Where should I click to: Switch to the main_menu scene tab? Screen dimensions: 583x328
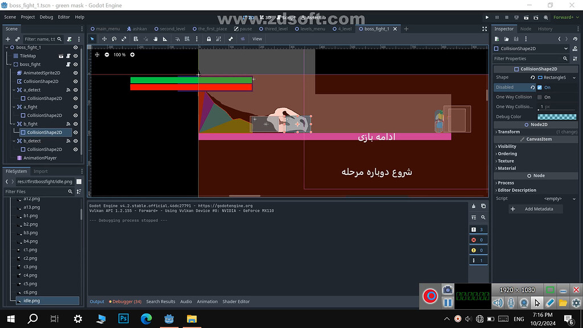(x=105, y=28)
